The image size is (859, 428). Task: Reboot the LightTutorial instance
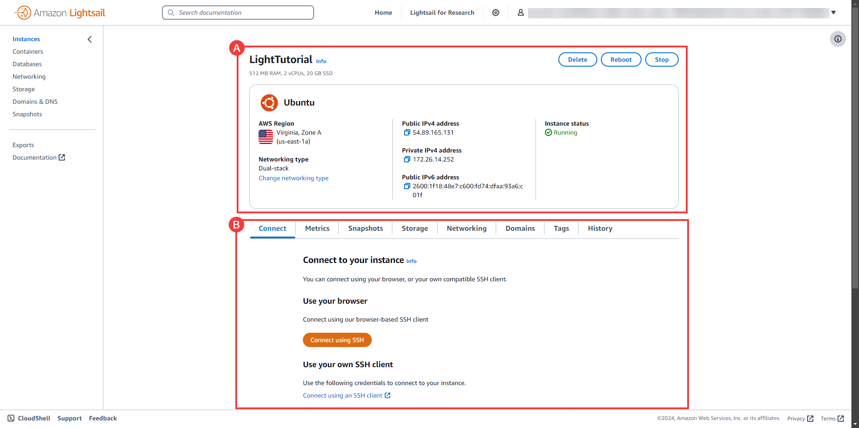click(x=621, y=59)
